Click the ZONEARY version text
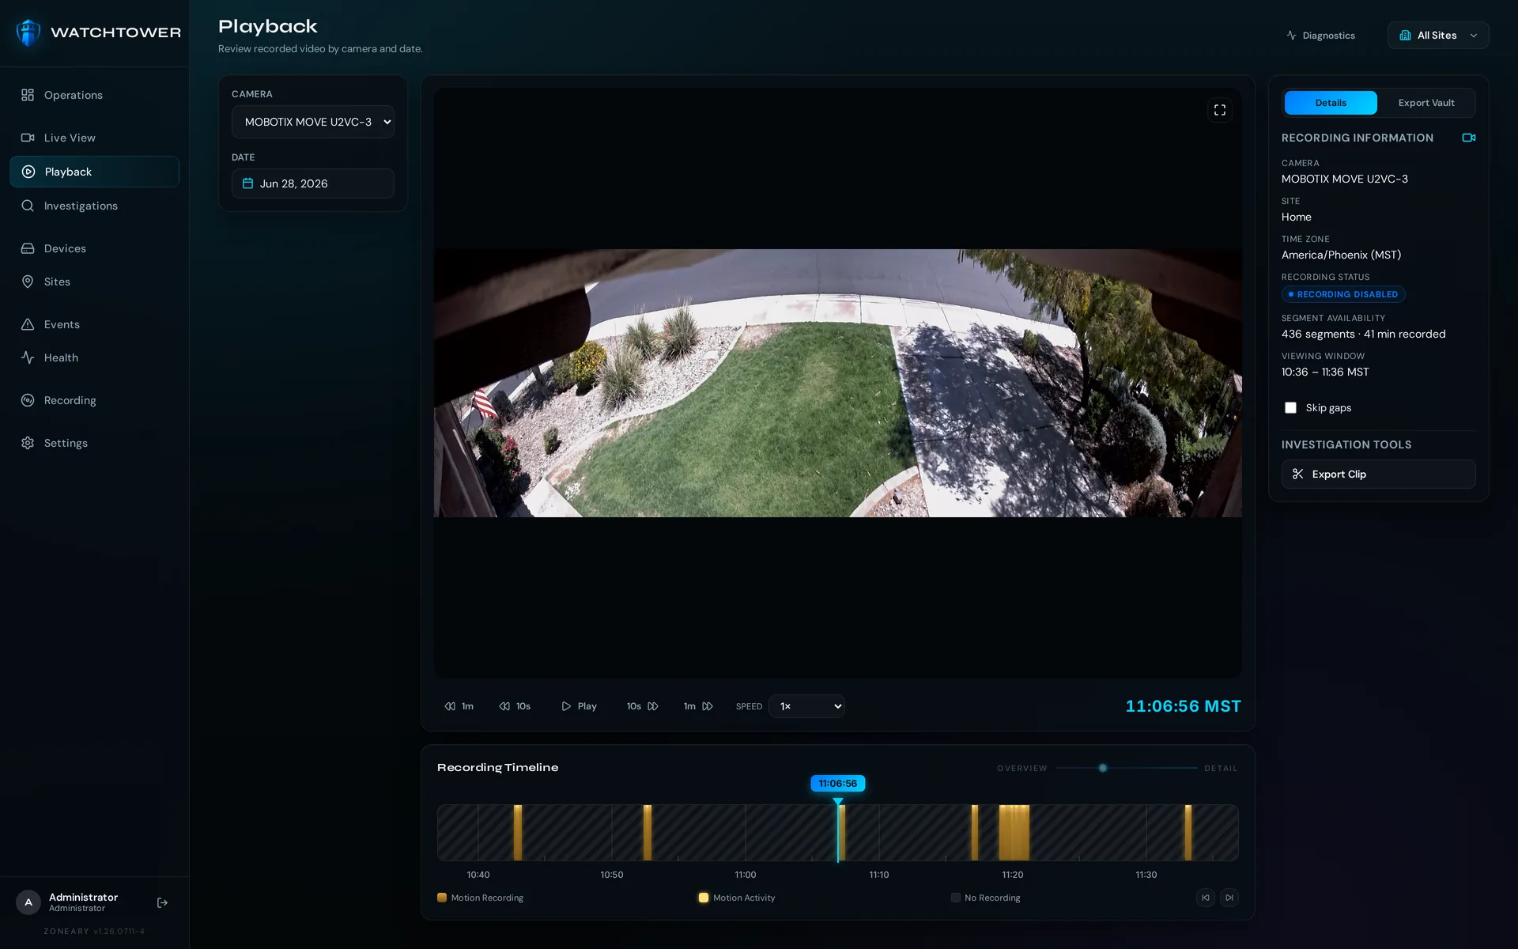This screenshot has height=949, width=1518. coord(94,932)
